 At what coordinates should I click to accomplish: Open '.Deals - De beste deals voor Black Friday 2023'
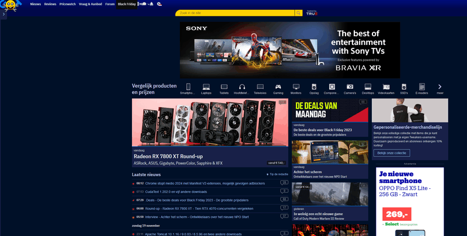[197, 200]
